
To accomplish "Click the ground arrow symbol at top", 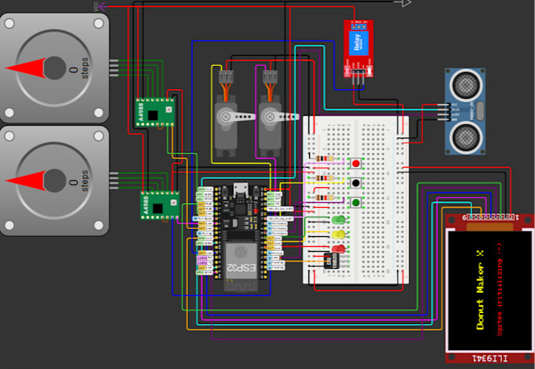I will tap(403, 2).
